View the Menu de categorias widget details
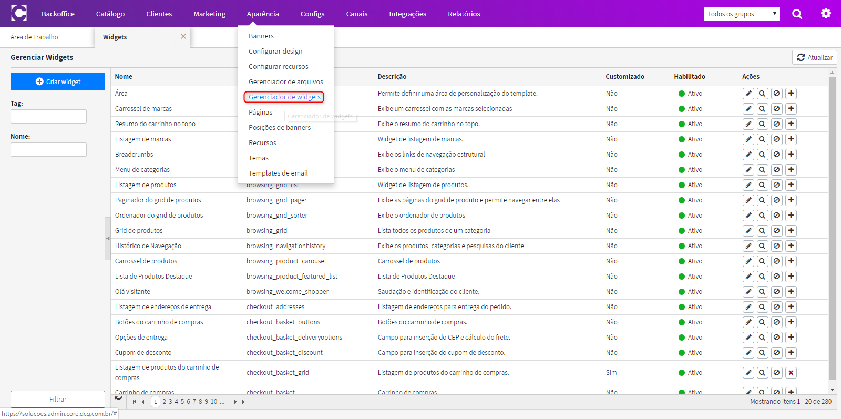The width and height of the screenshot is (841, 419). coord(762,170)
